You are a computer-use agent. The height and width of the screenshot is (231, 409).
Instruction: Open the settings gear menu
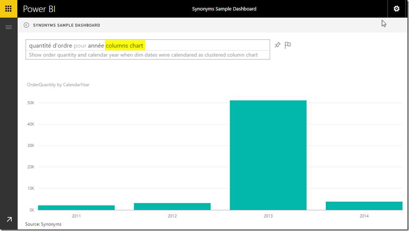[397, 9]
